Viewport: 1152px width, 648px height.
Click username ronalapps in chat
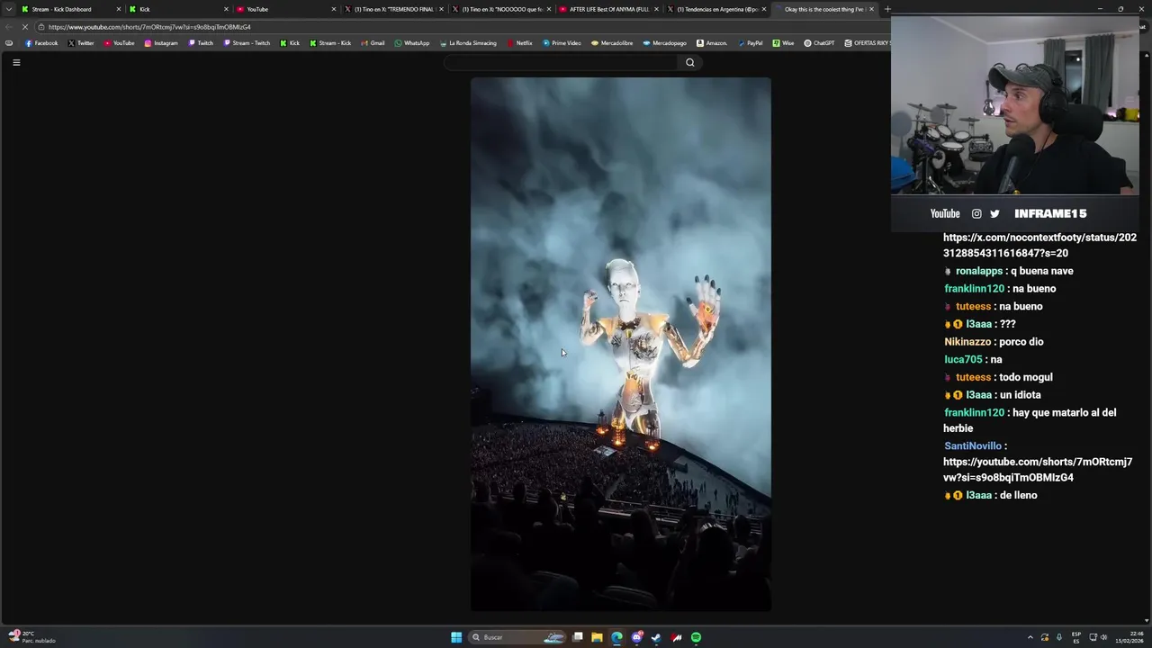pyautogui.click(x=978, y=271)
